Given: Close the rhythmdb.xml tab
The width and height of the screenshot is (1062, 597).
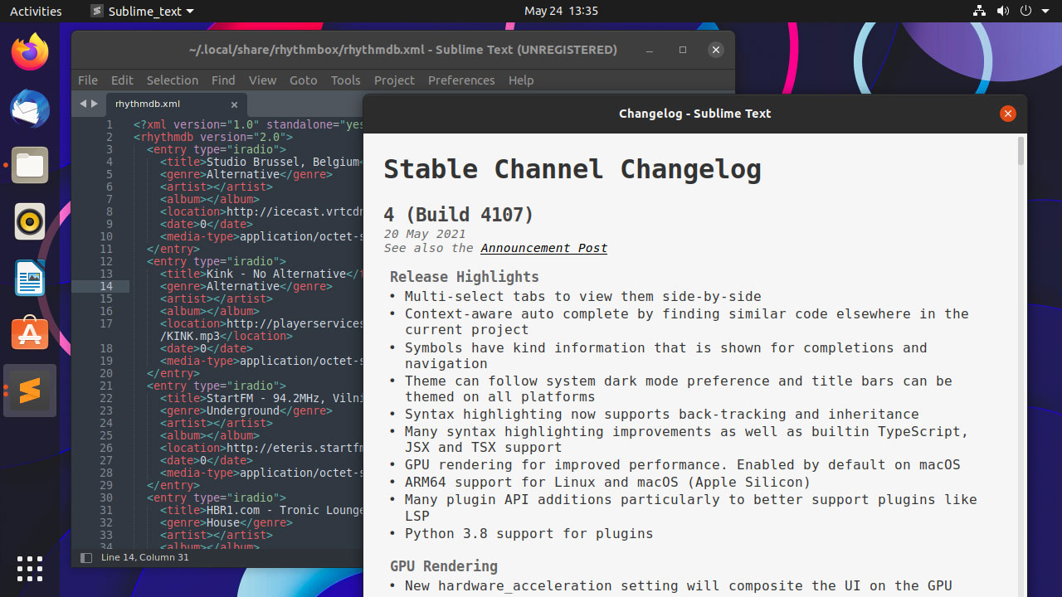Looking at the screenshot, I should tap(234, 104).
